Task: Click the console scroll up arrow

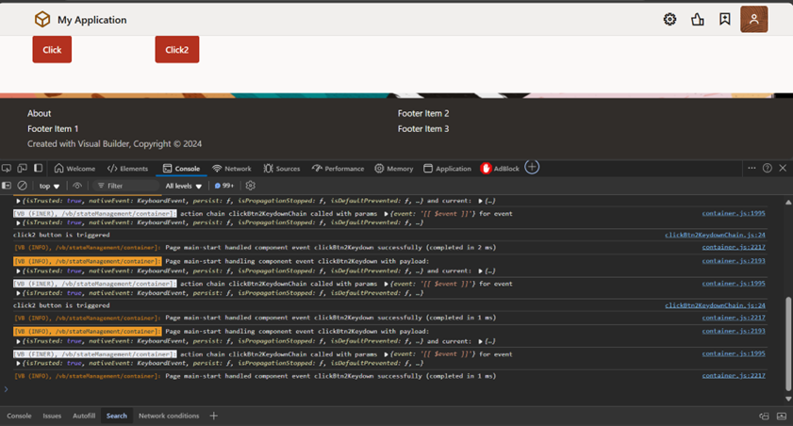Action: 788,202
